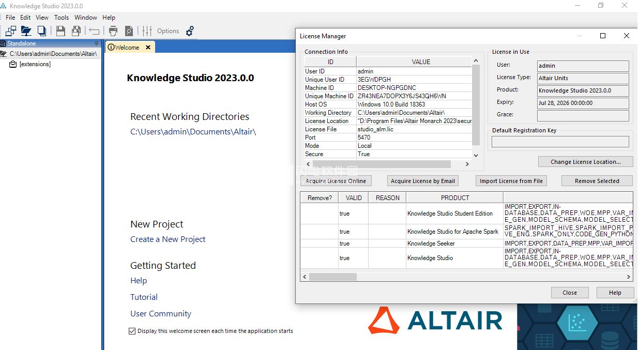Click the double-gears settings icon
This screenshot has width=639, height=350.
point(190,31)
